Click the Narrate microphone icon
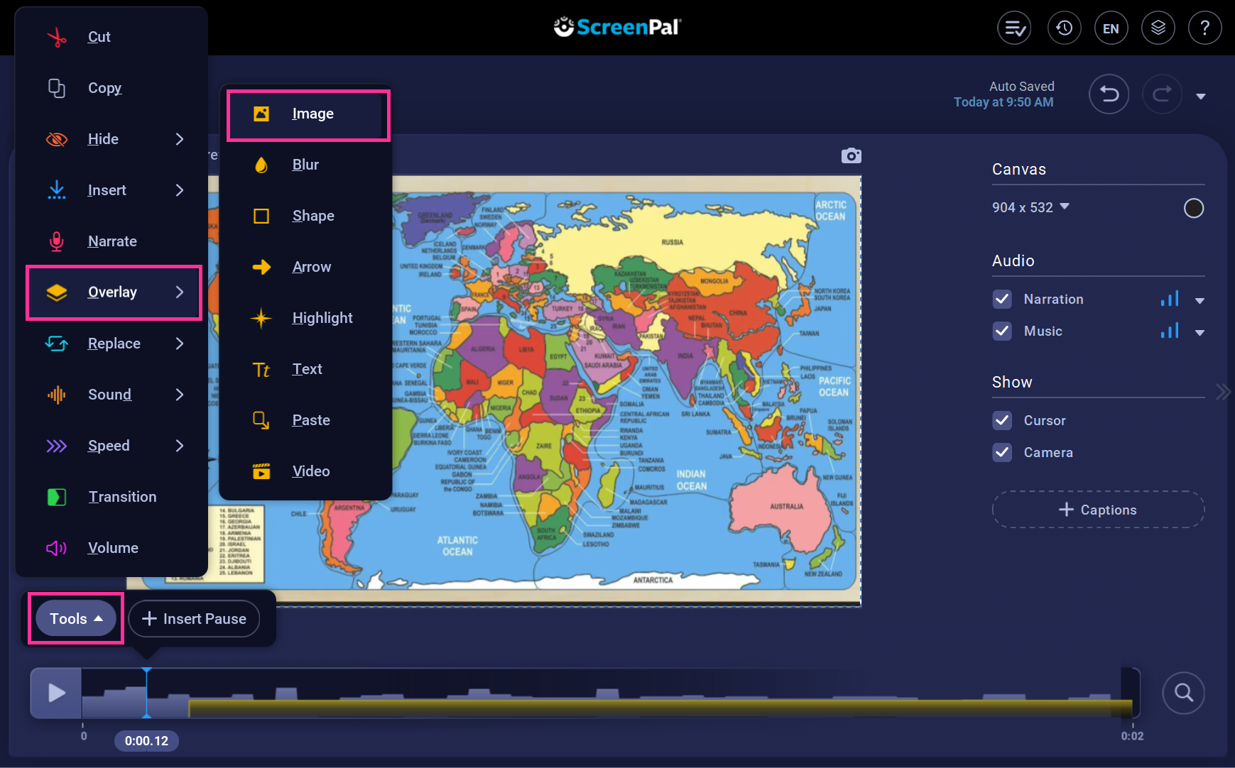Viewport: 1235px width, 768px height. [57, 241]
